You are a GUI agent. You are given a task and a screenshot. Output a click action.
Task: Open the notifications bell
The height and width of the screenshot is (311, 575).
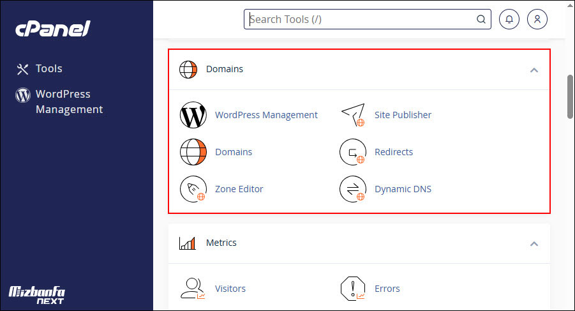[509, 19]
